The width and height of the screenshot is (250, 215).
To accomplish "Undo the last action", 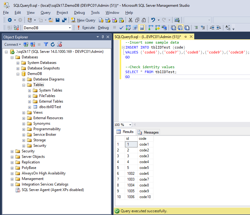I will (153, 20).
